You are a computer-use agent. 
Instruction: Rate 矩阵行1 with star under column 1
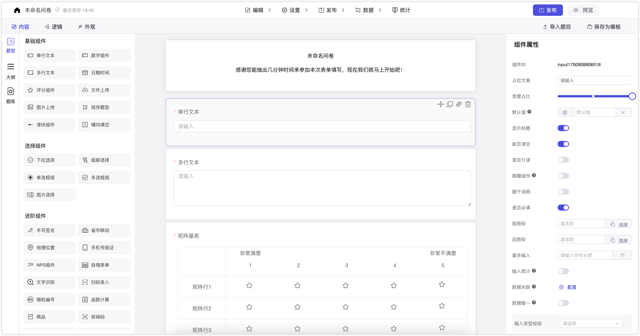tap(249, 286)
